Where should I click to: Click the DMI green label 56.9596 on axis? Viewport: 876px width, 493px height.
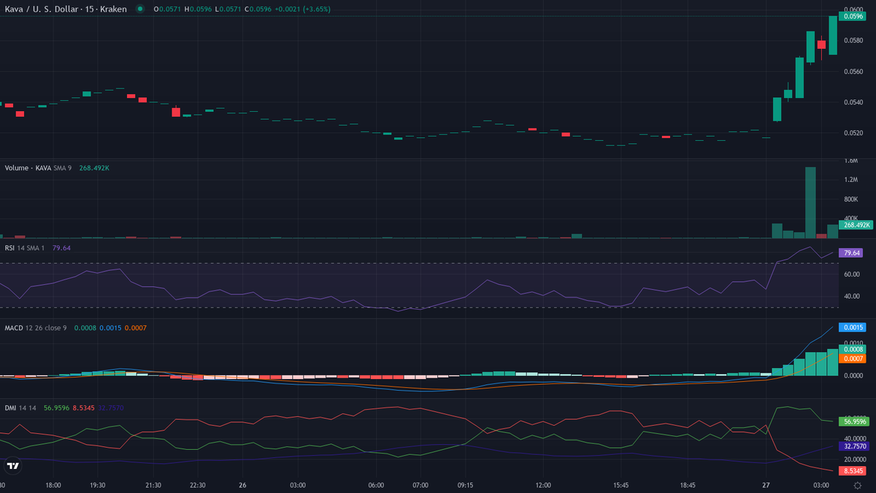coord(856,421)
